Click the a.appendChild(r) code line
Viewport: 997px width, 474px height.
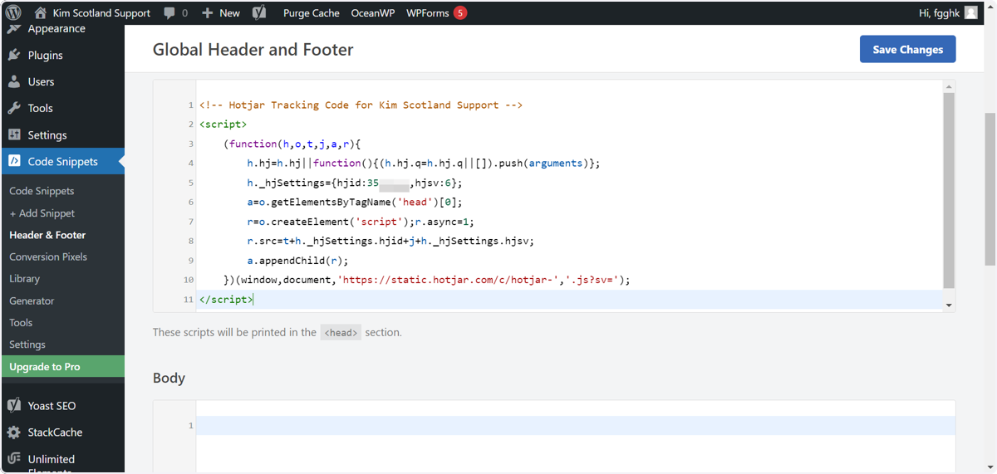point(297,260)
